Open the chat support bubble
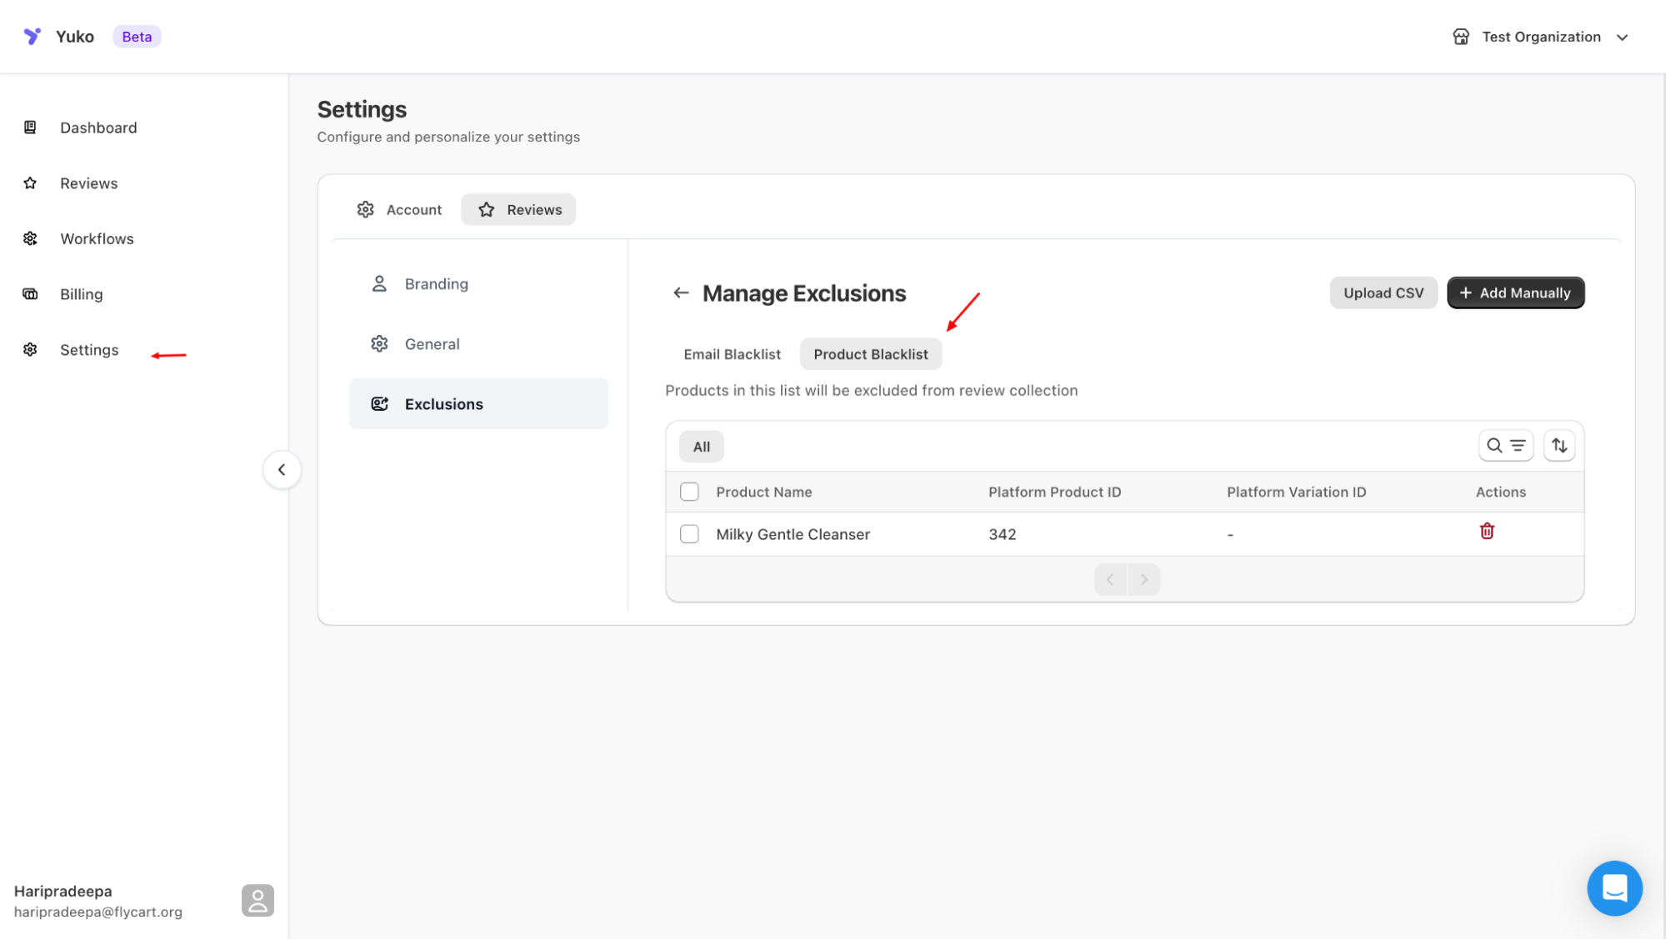This screenshot has height=940, width=1666. (1613, 887)
